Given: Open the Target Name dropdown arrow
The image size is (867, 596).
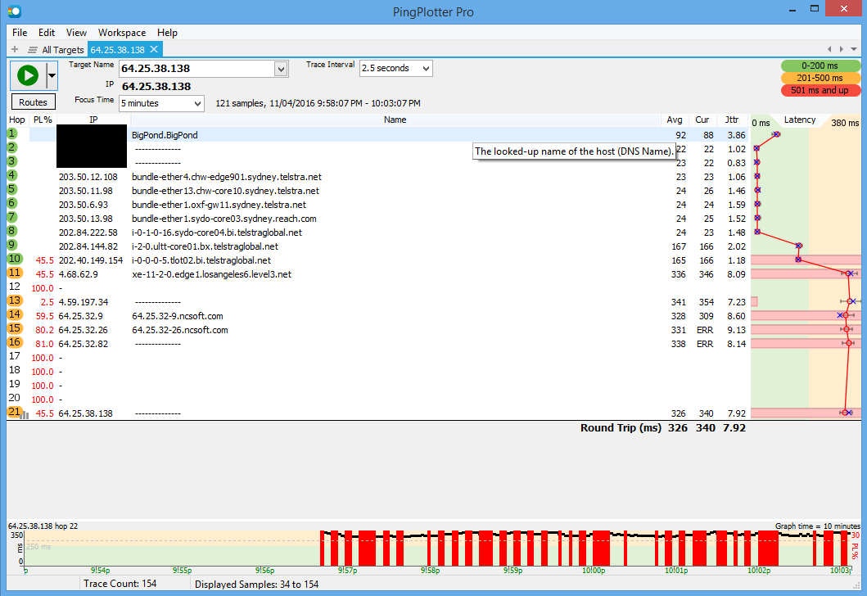Looking at the screenshot, I should [x=281, y=69].
